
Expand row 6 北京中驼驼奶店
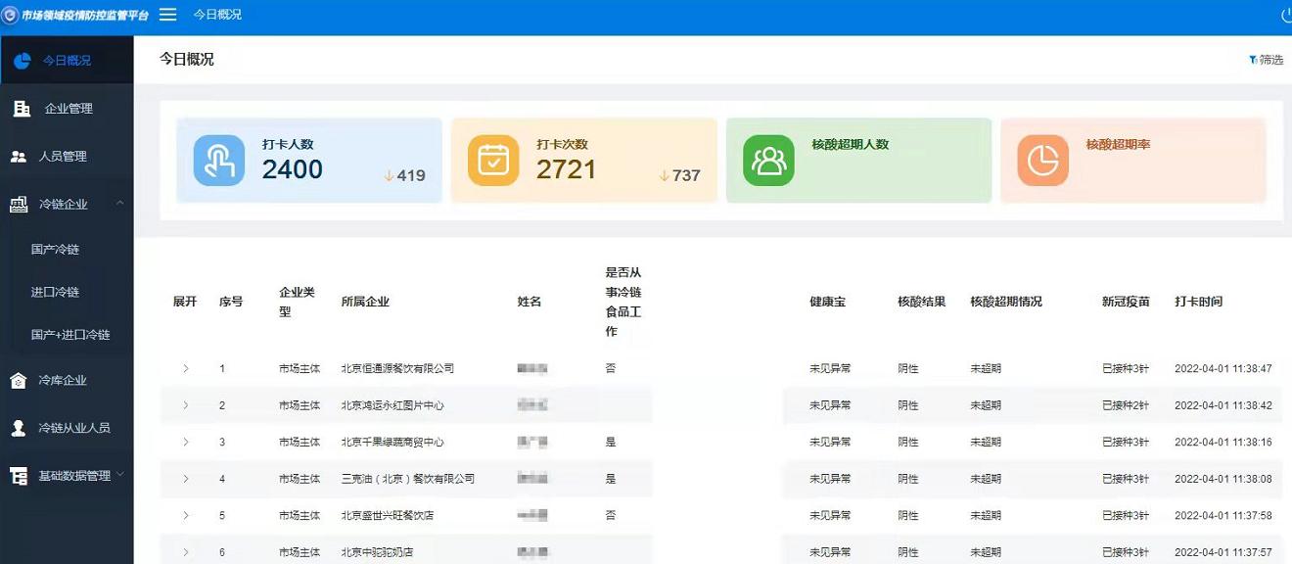point(186,552)
